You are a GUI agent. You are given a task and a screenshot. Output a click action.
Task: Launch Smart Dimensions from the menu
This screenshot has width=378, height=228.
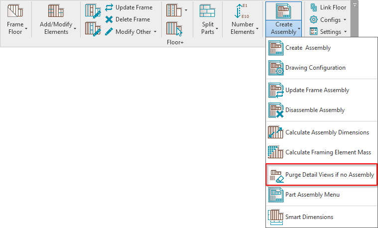click(309, 217)
